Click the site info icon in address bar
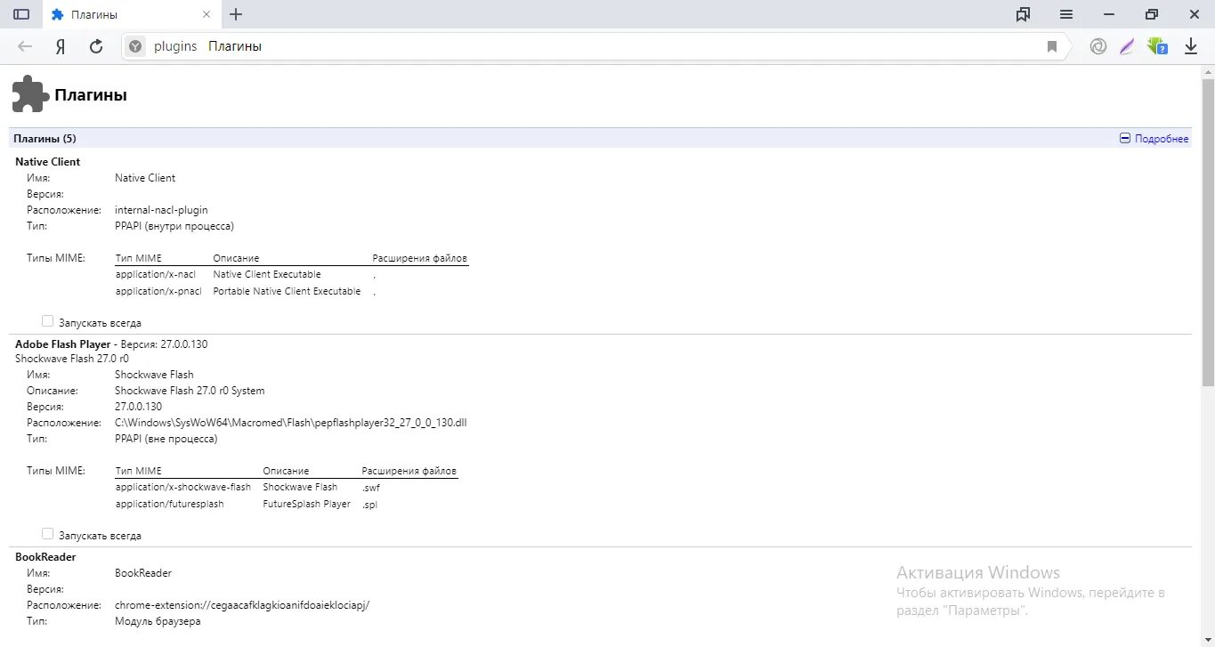The width and height of the screenshot is (1215, 647). 135,46
